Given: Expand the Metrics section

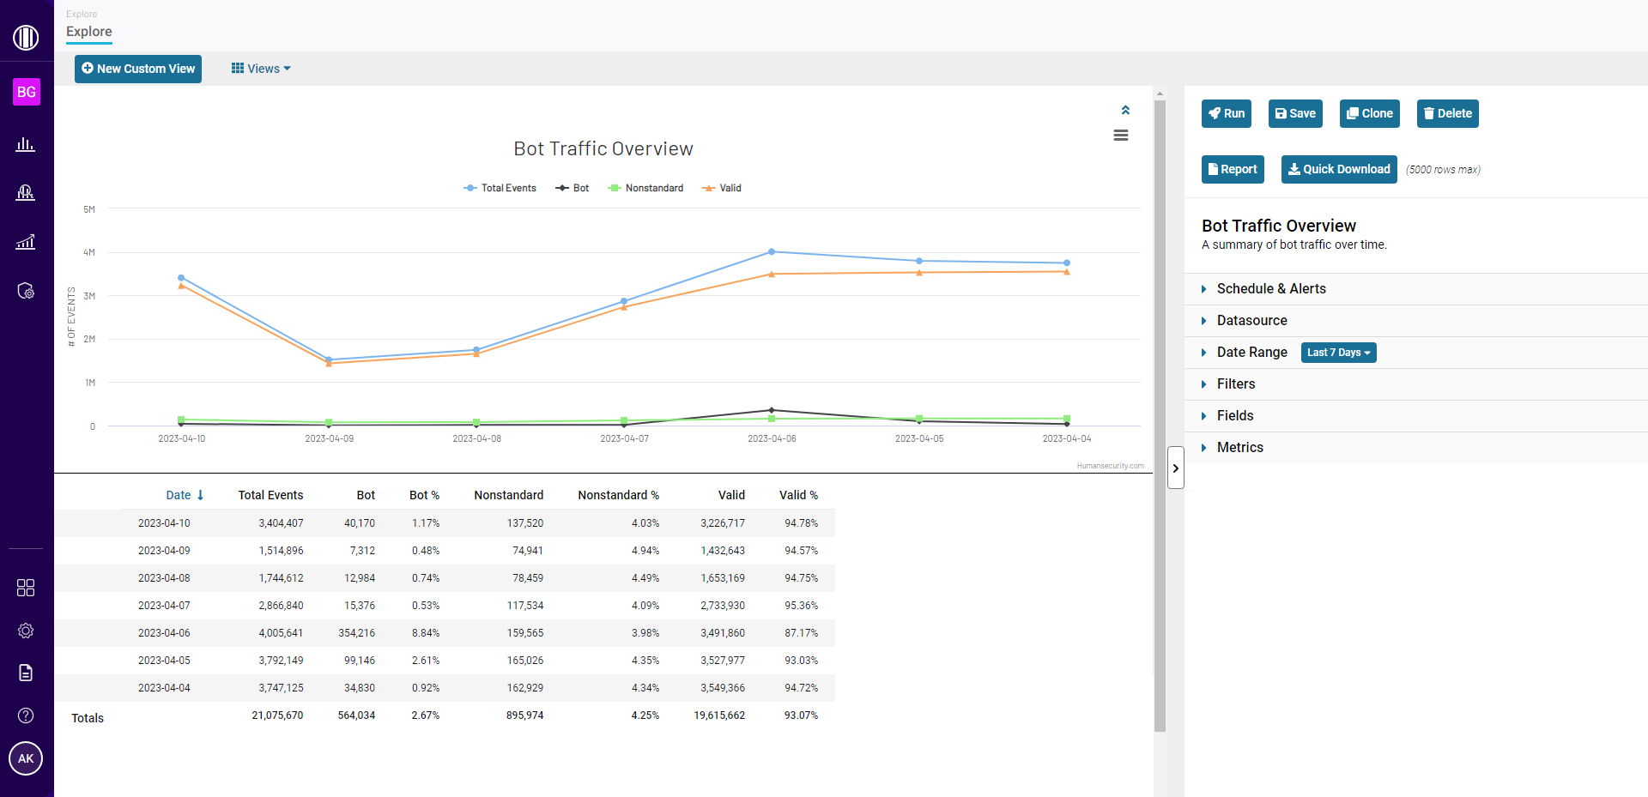Looking at the screenshot, I should point(1240,447).
